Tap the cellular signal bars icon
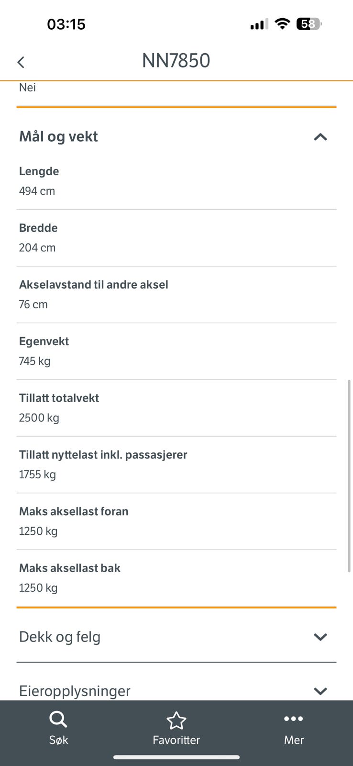353x766 pixels. click(259, 24)
